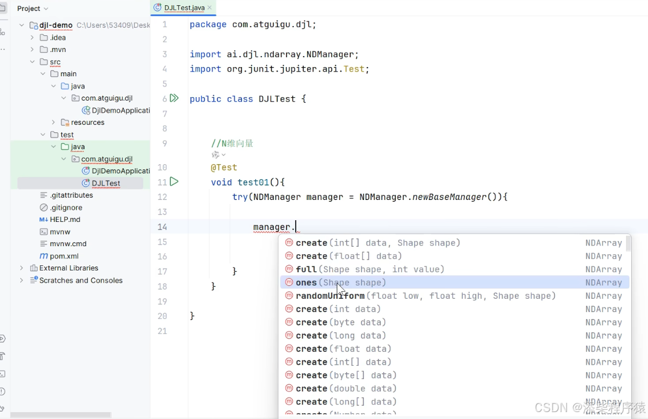
Task: Open the .gitignore file
Action: [x=66, y=207]
